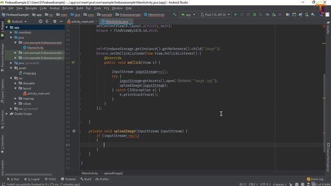The height and width of the screenshot is (186, 331).
Task: Click the CRLF line separator in status bar
Action: click(x=253, y=184)
